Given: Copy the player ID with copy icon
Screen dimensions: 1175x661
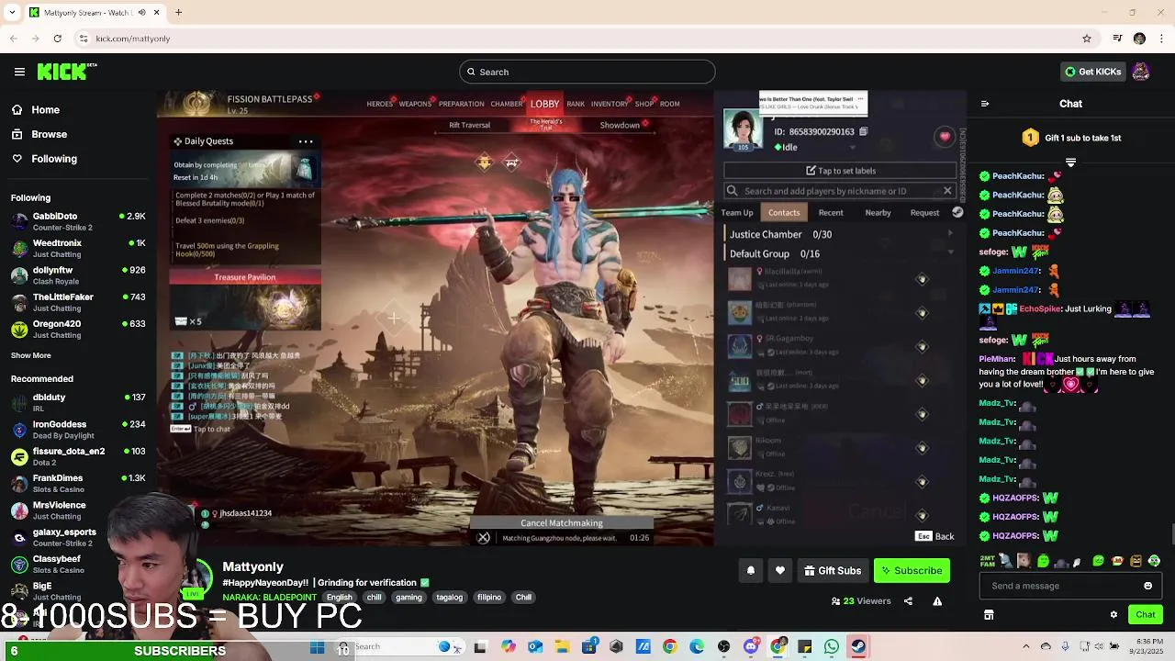Looking at the screenshot, I should (x=863, y=131).
